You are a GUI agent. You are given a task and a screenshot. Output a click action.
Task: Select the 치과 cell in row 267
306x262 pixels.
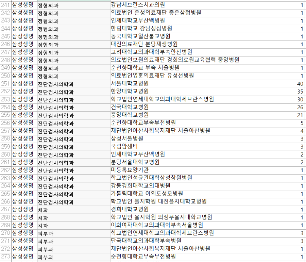click(x=73, y=210)
